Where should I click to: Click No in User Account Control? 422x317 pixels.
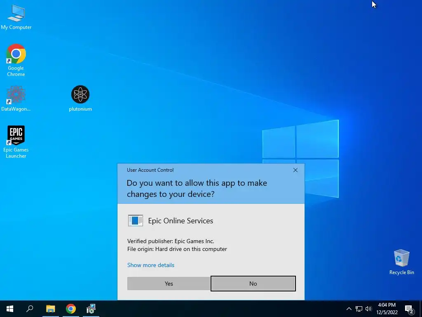[253, 284]
